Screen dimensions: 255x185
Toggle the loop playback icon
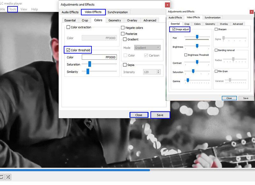2,177
